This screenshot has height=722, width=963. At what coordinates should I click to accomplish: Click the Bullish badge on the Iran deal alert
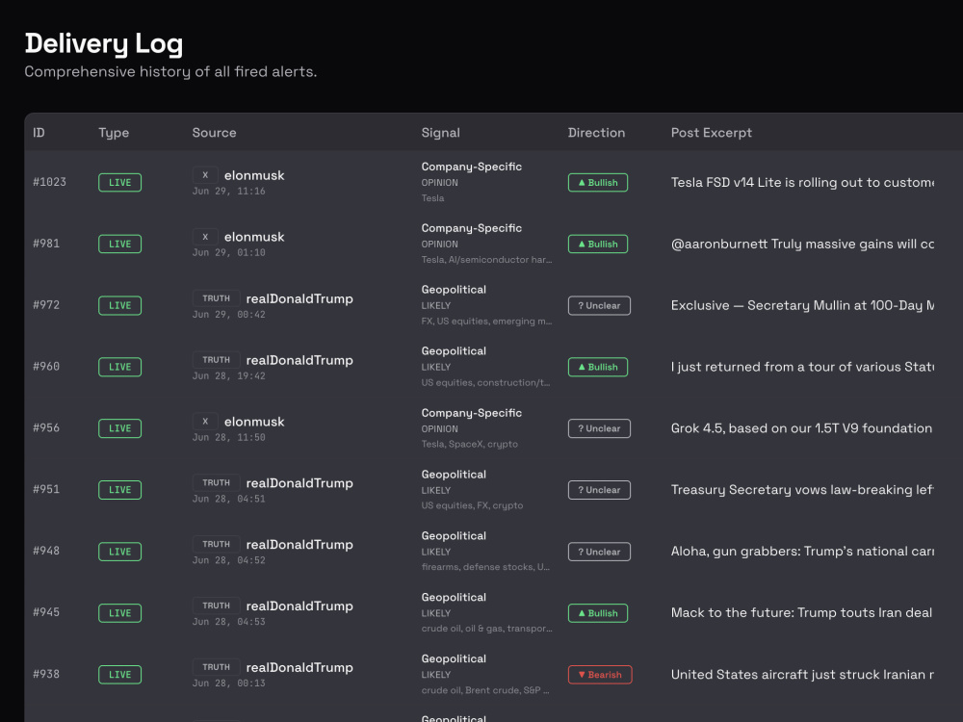pyautogui.click(x=598, y=612)
